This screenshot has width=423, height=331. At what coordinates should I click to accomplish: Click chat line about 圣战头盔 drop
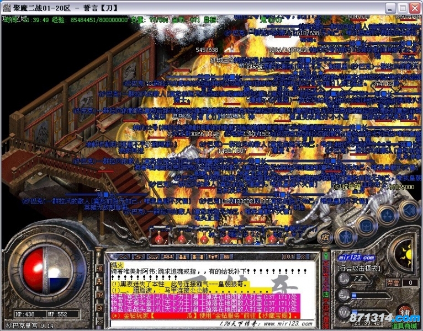coord(205,309)
